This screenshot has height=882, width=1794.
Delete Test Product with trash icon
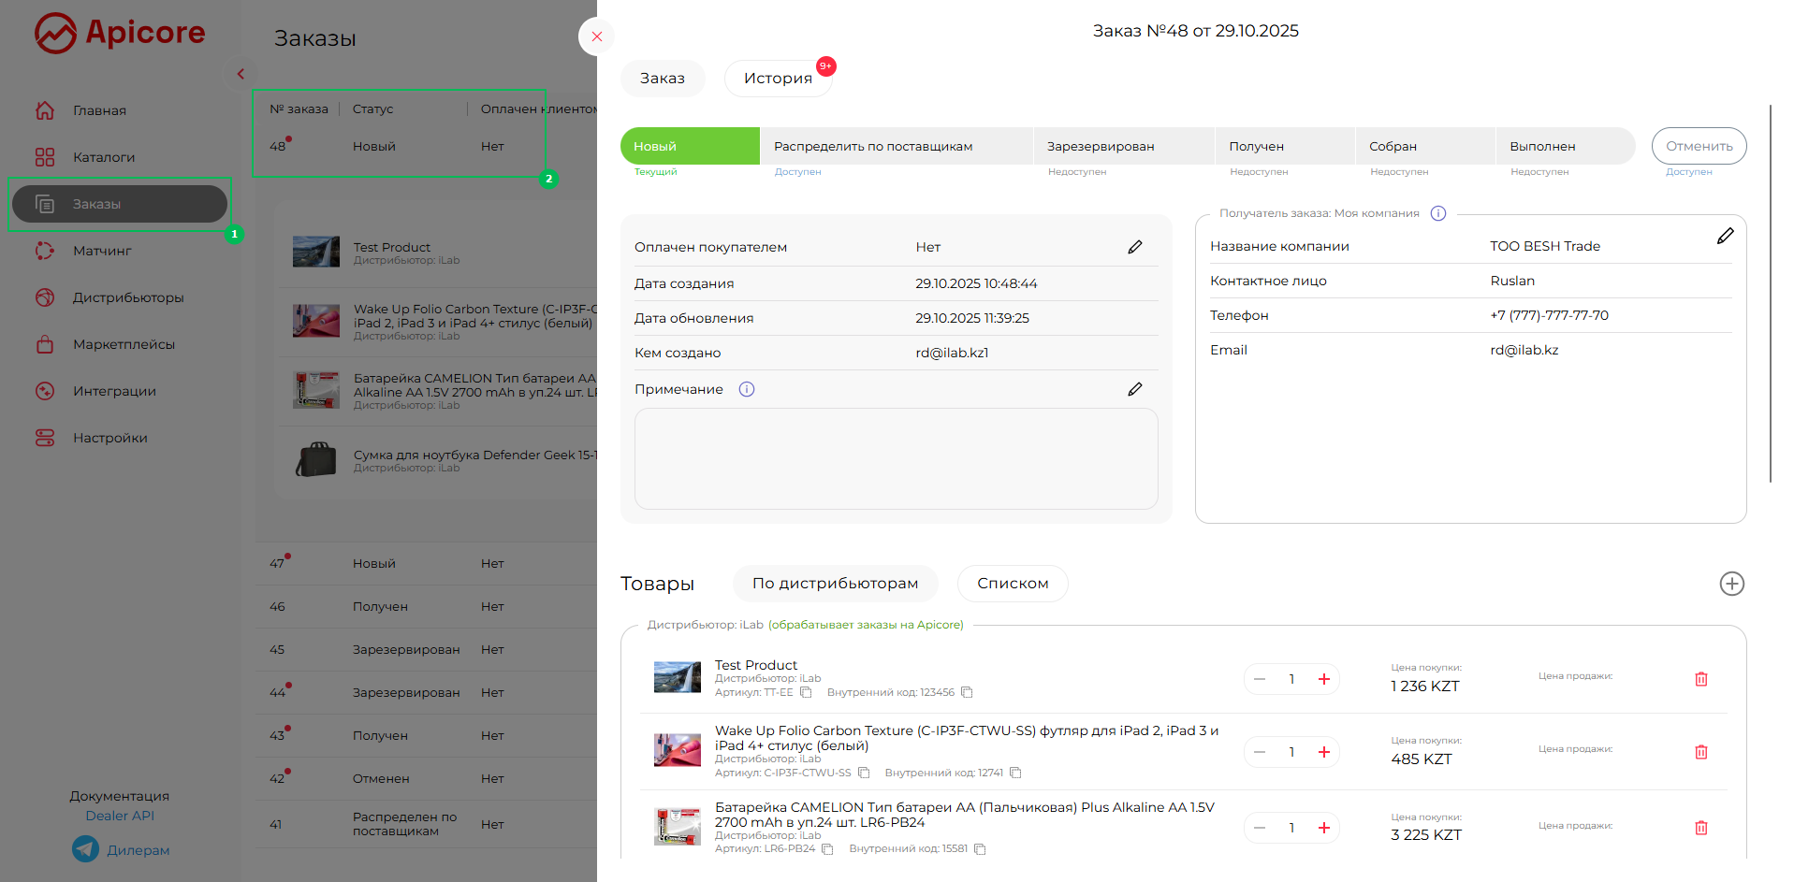tap(1700, 679)
